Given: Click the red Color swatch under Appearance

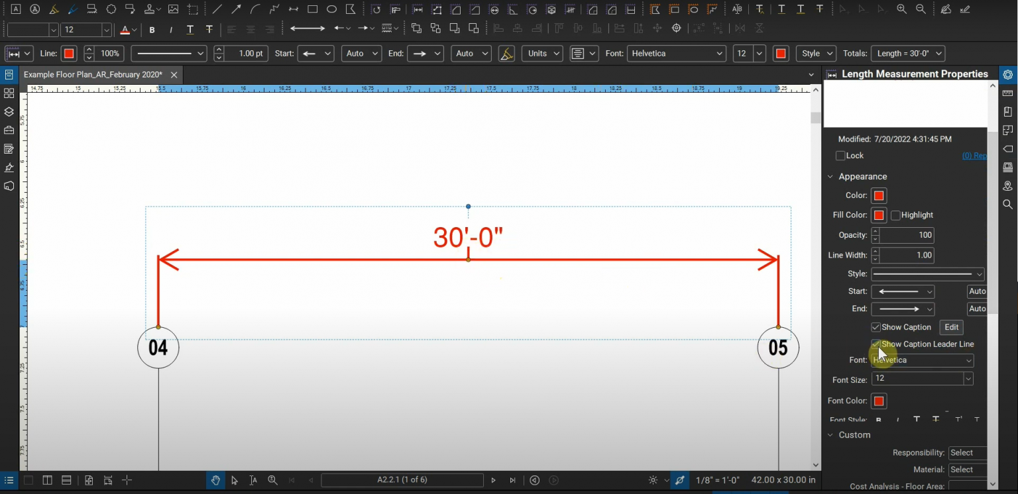Looking at the screenshot, I should pyautogui.click(x=879, y=195).
